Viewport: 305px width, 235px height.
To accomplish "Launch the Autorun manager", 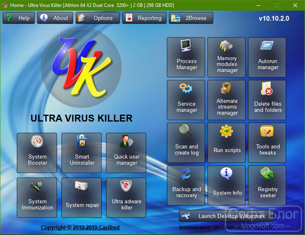I will (x=267, y=57).
